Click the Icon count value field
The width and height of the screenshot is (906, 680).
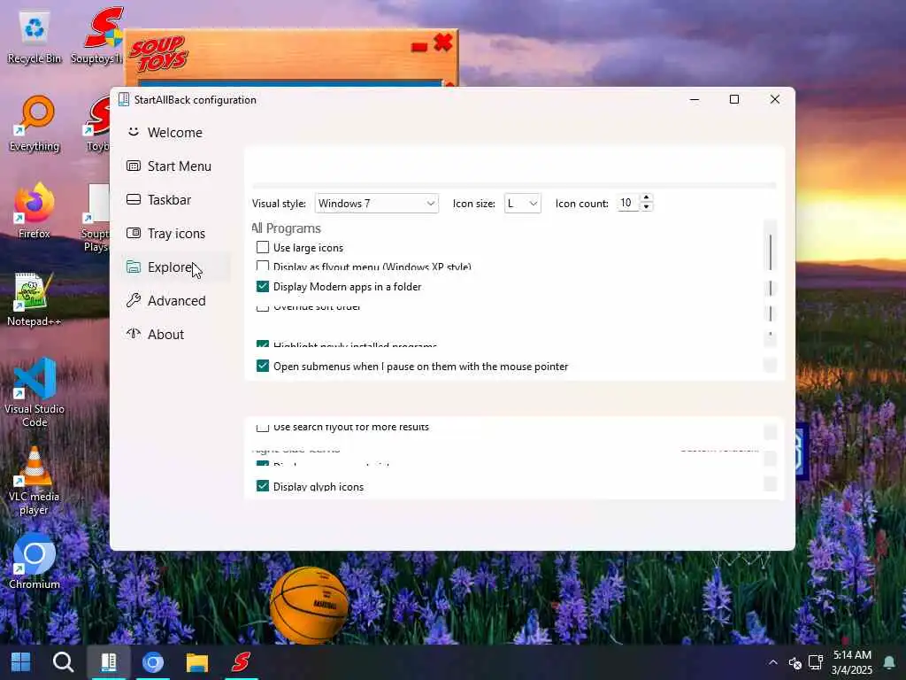pos(627,203)
